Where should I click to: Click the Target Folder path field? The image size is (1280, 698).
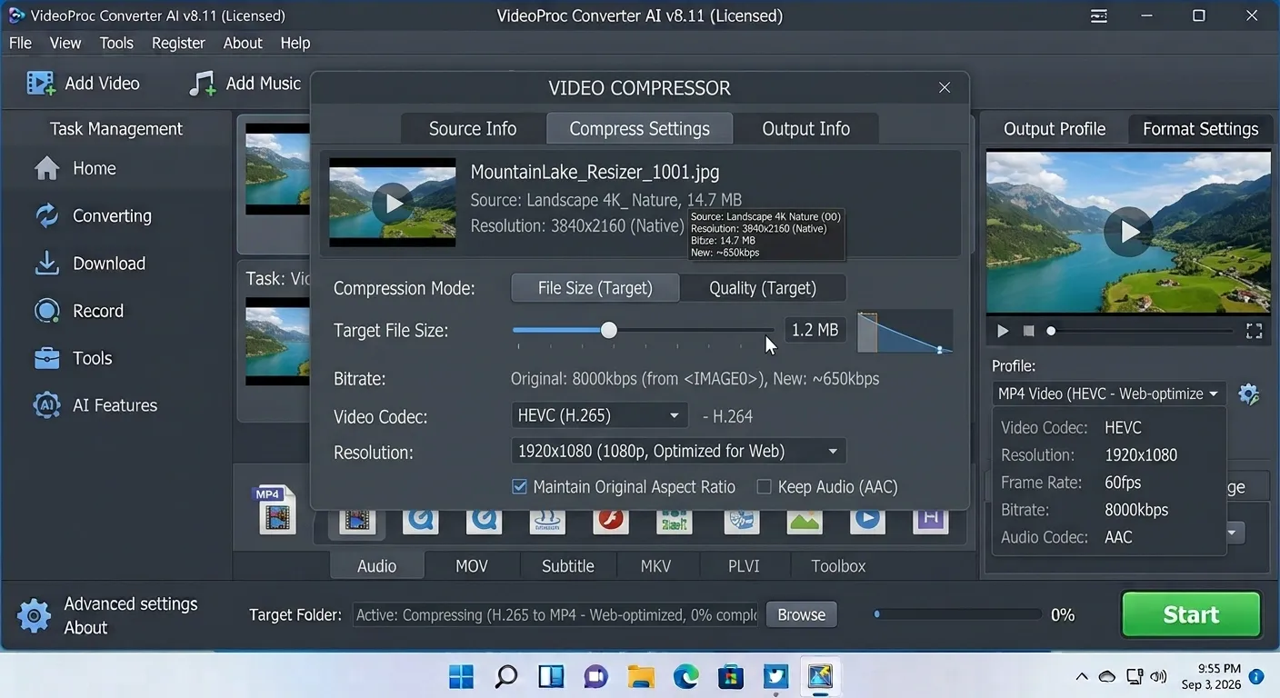click(x=555, y=614)
